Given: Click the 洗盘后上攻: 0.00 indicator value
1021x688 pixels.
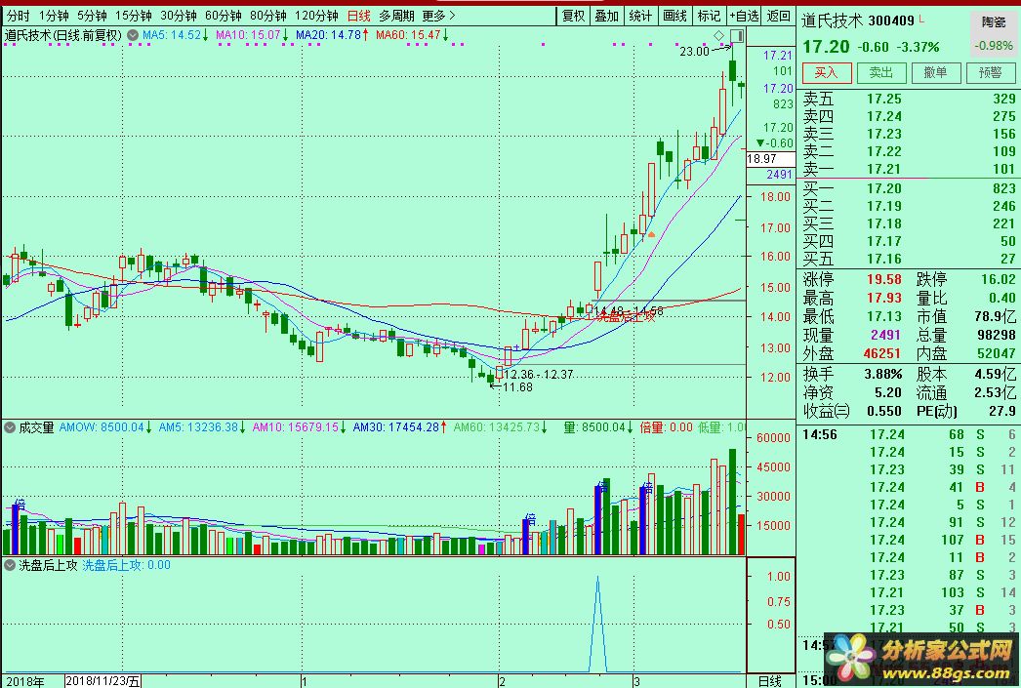Looking at the screenshot, I should click(126, 565).
